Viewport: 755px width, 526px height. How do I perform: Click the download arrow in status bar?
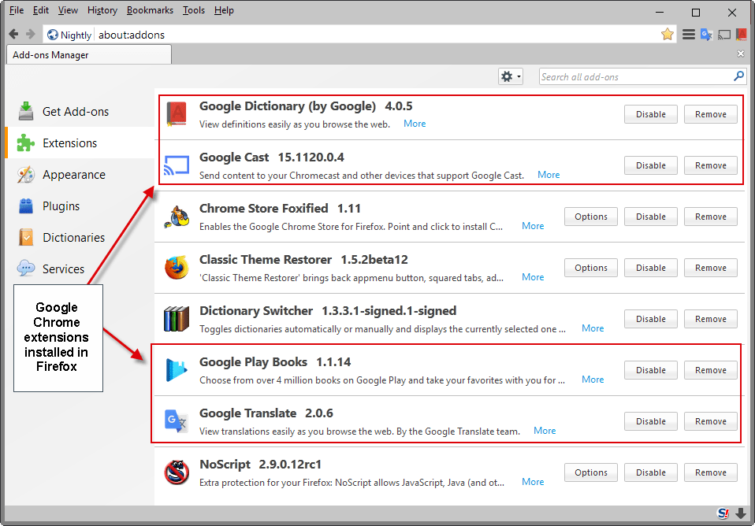[x=741, y=513]
